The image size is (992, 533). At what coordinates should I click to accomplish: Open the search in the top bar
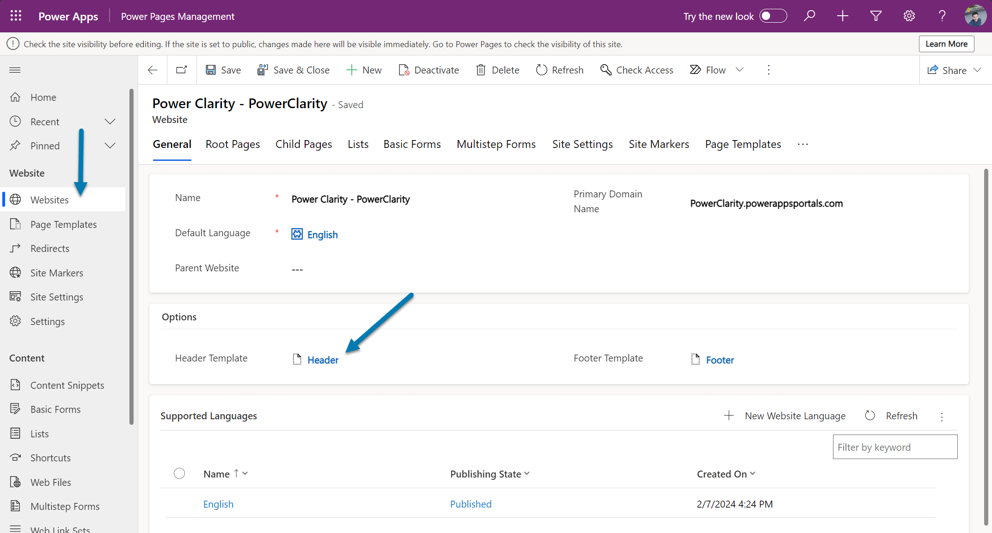point(809,16)
